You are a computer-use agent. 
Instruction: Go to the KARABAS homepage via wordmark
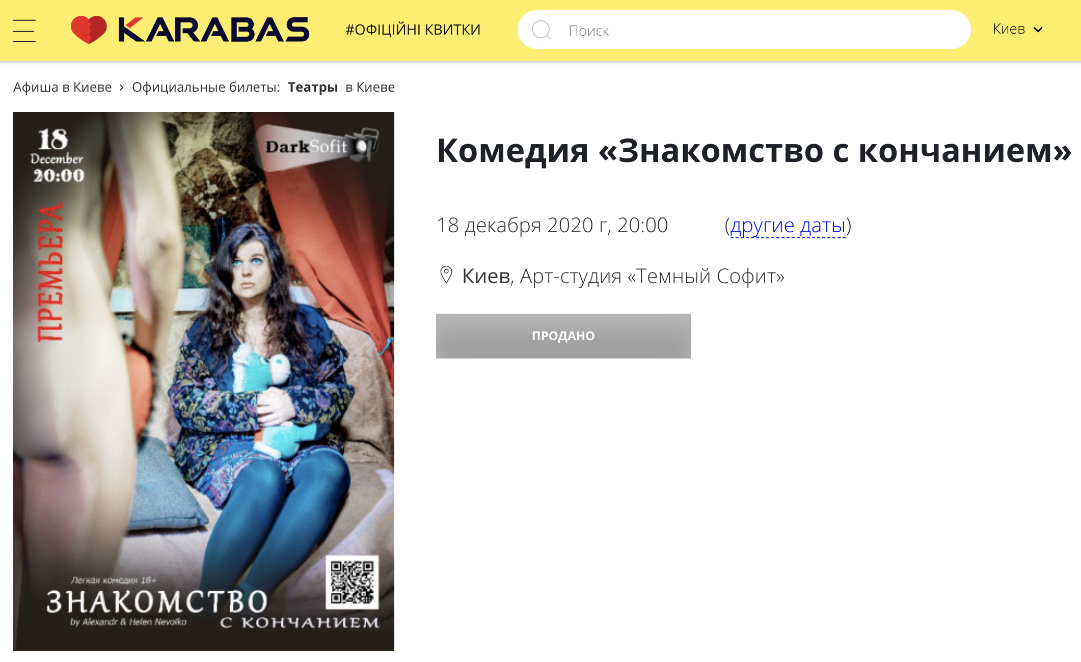click(213, 30)
